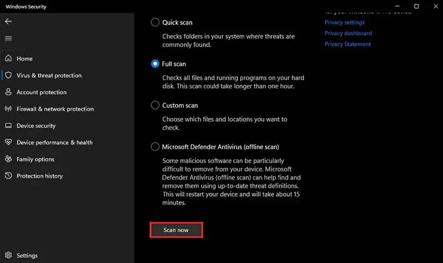Open Account protection section
This screenshot has height=263, width=443.
42,92
